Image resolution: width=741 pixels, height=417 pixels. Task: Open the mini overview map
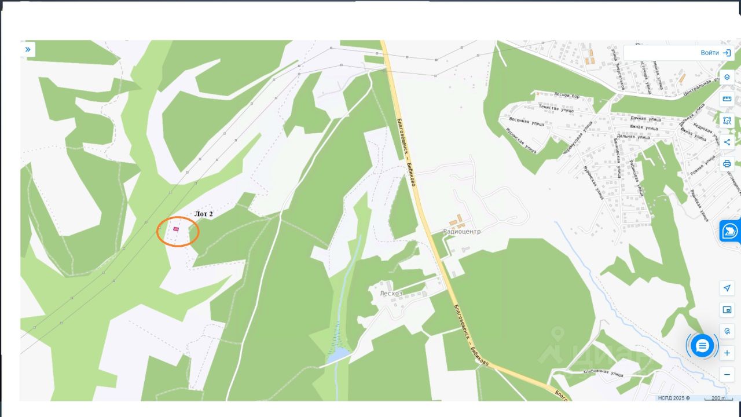[727, 310]
